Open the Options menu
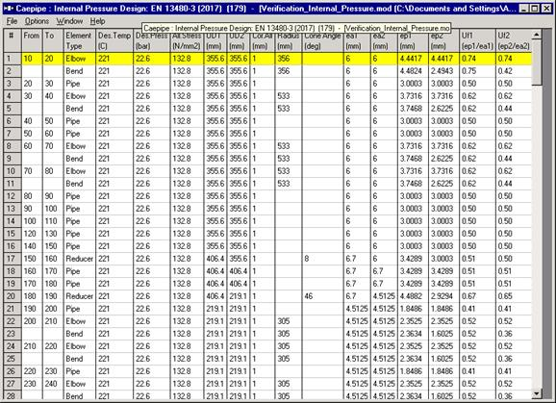556x403 pixels. (37, 21)
